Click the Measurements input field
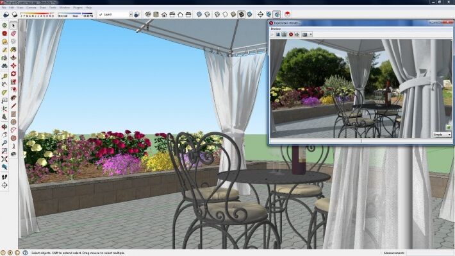The width and height of the screenshot is (455, 256). pyautogui.click(x=429, y=253)
